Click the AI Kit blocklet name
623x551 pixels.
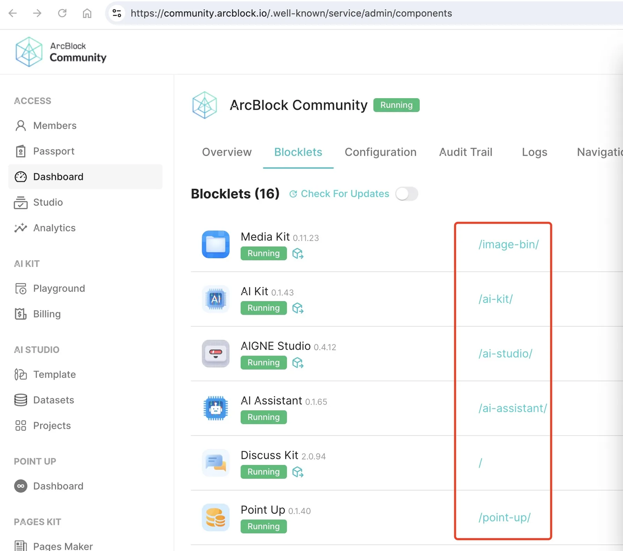pos(254,291)
